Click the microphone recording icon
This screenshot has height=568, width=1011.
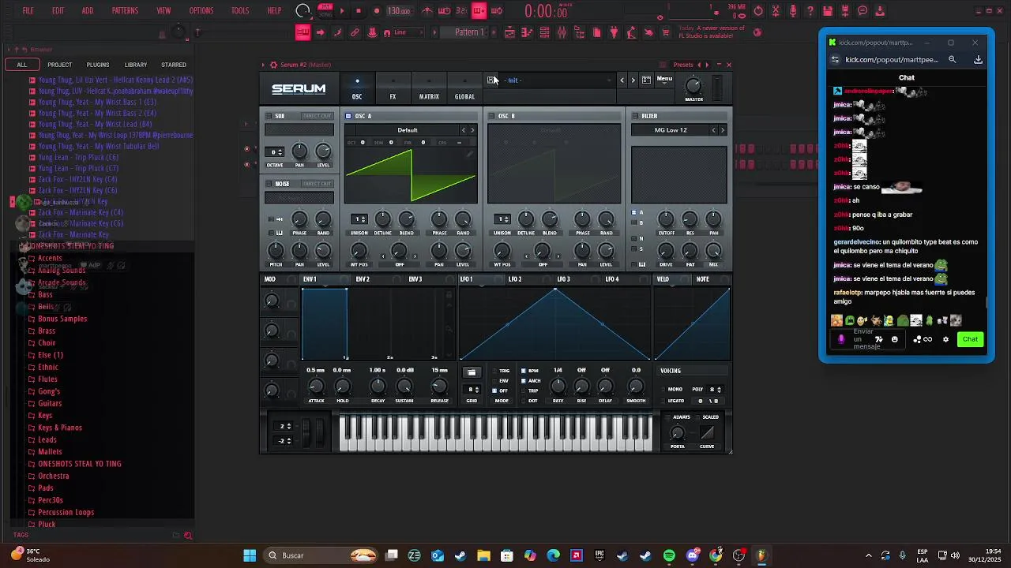[x=793, y=11]
